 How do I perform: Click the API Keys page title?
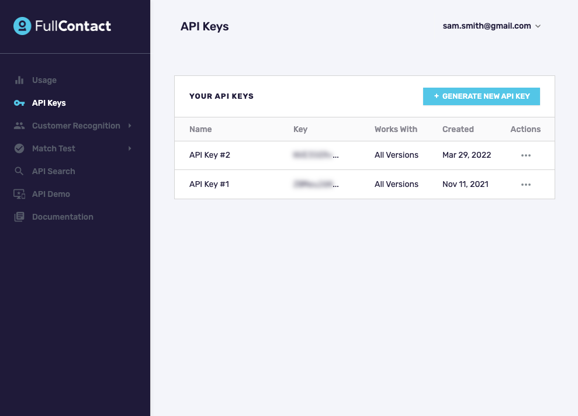205,26
